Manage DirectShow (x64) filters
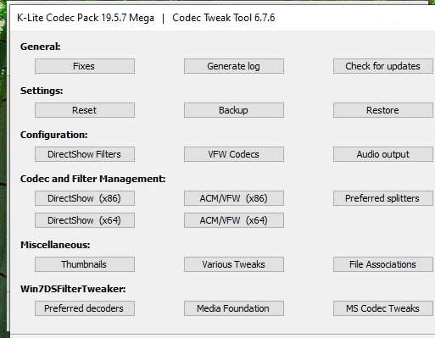The height and width of the screenshot is (338, 435). click(x=85, y=220)
